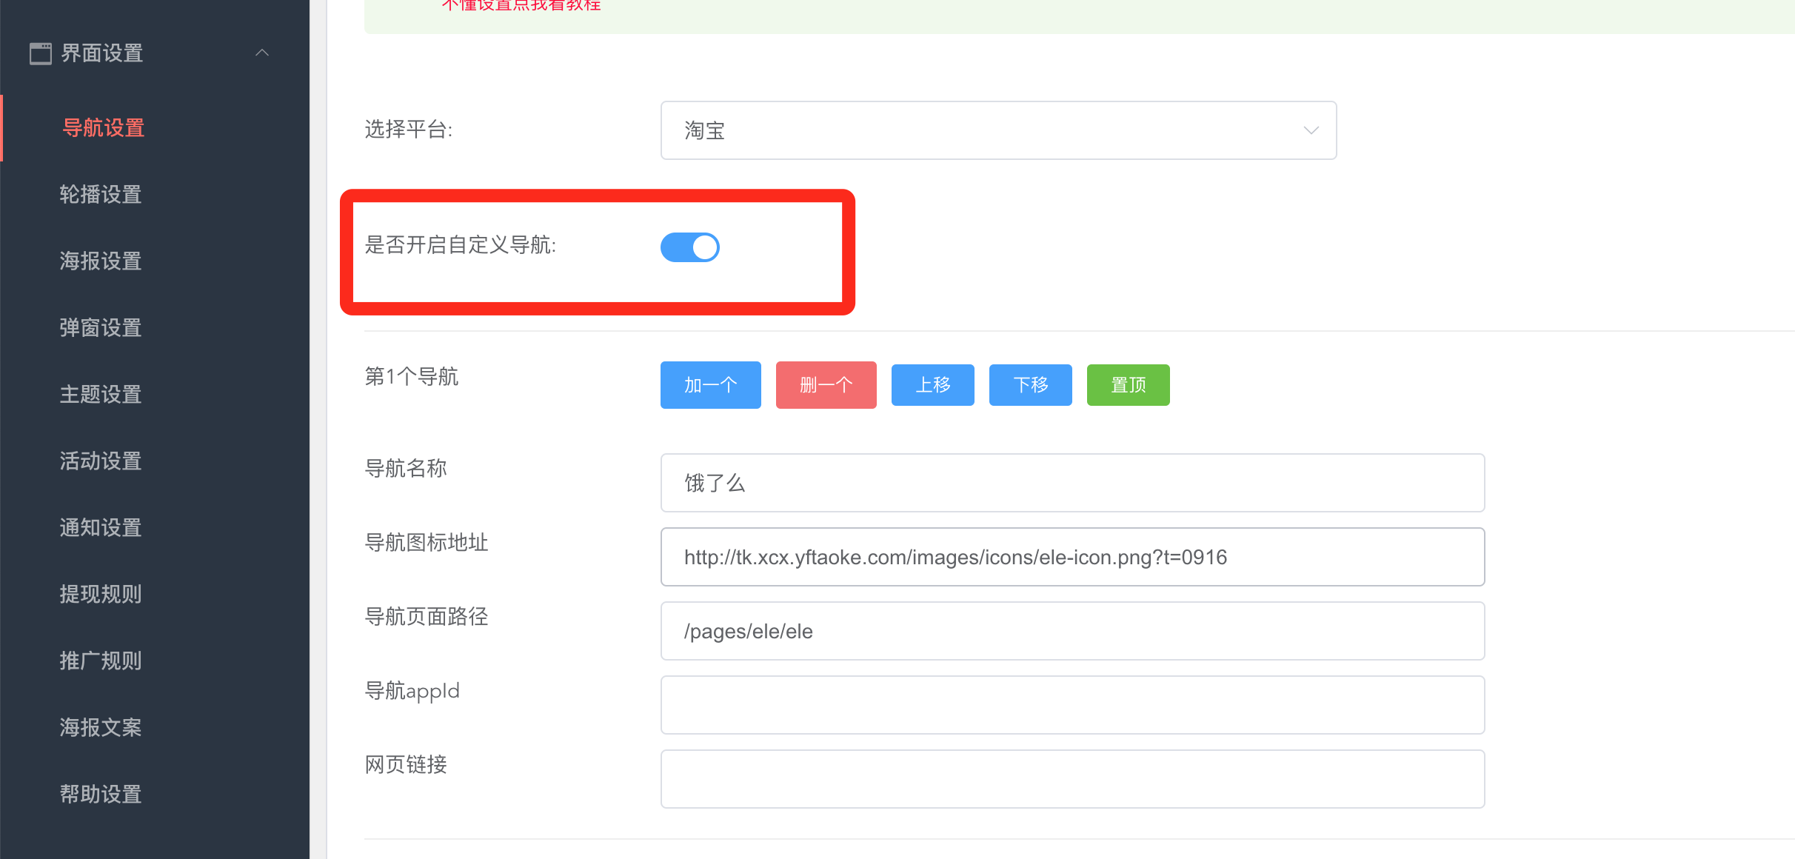1795x859 pixels.
Task: Open the 选择平台 dropdown showing 淘宝
Action: coord(998,130)
